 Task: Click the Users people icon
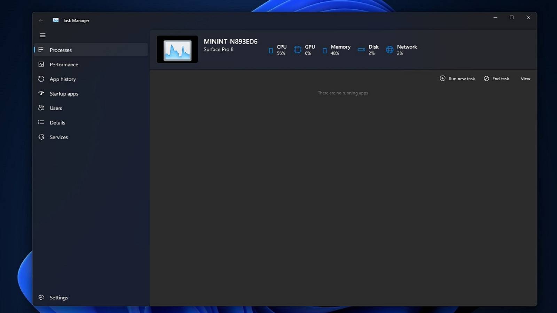pyautogui.click(x=41, y=108)
